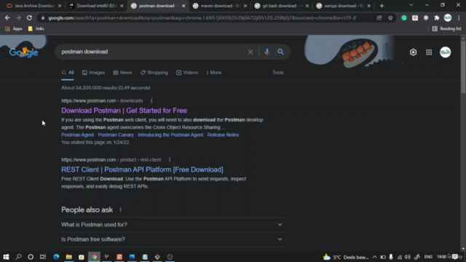Open "Download Postman | Get Started for Free" link
Image resolution: width=466 pixels, height=262 pixels.
(124, 111)
